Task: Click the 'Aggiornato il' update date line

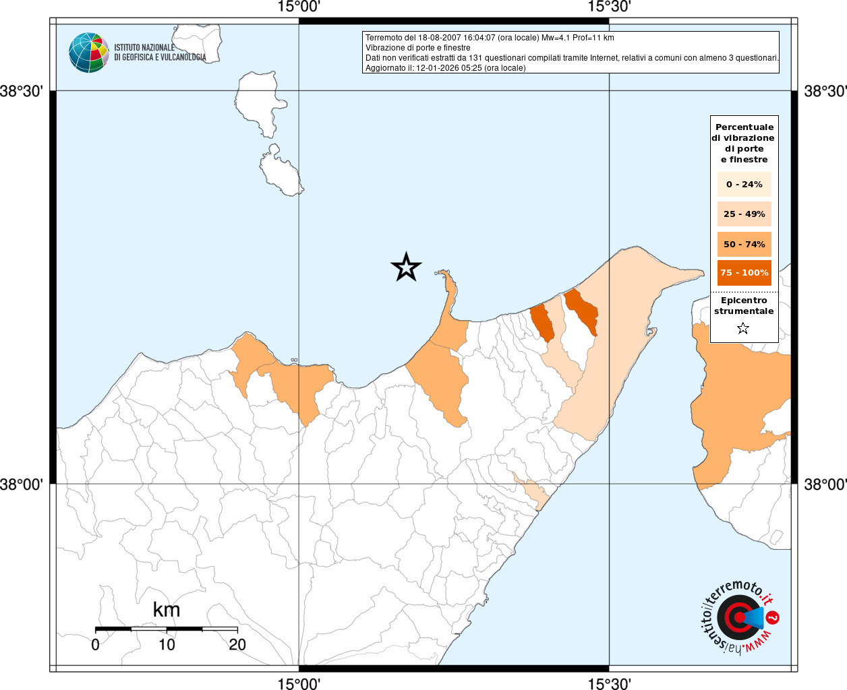Action: [x=445, y=68]
